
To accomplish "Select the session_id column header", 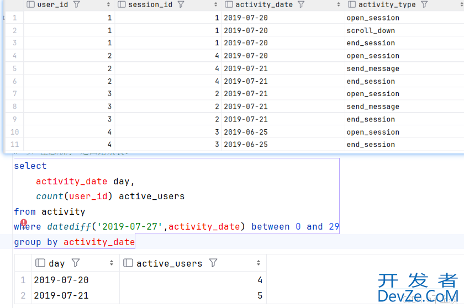I will pyautogui.click(x=168, y=5).
